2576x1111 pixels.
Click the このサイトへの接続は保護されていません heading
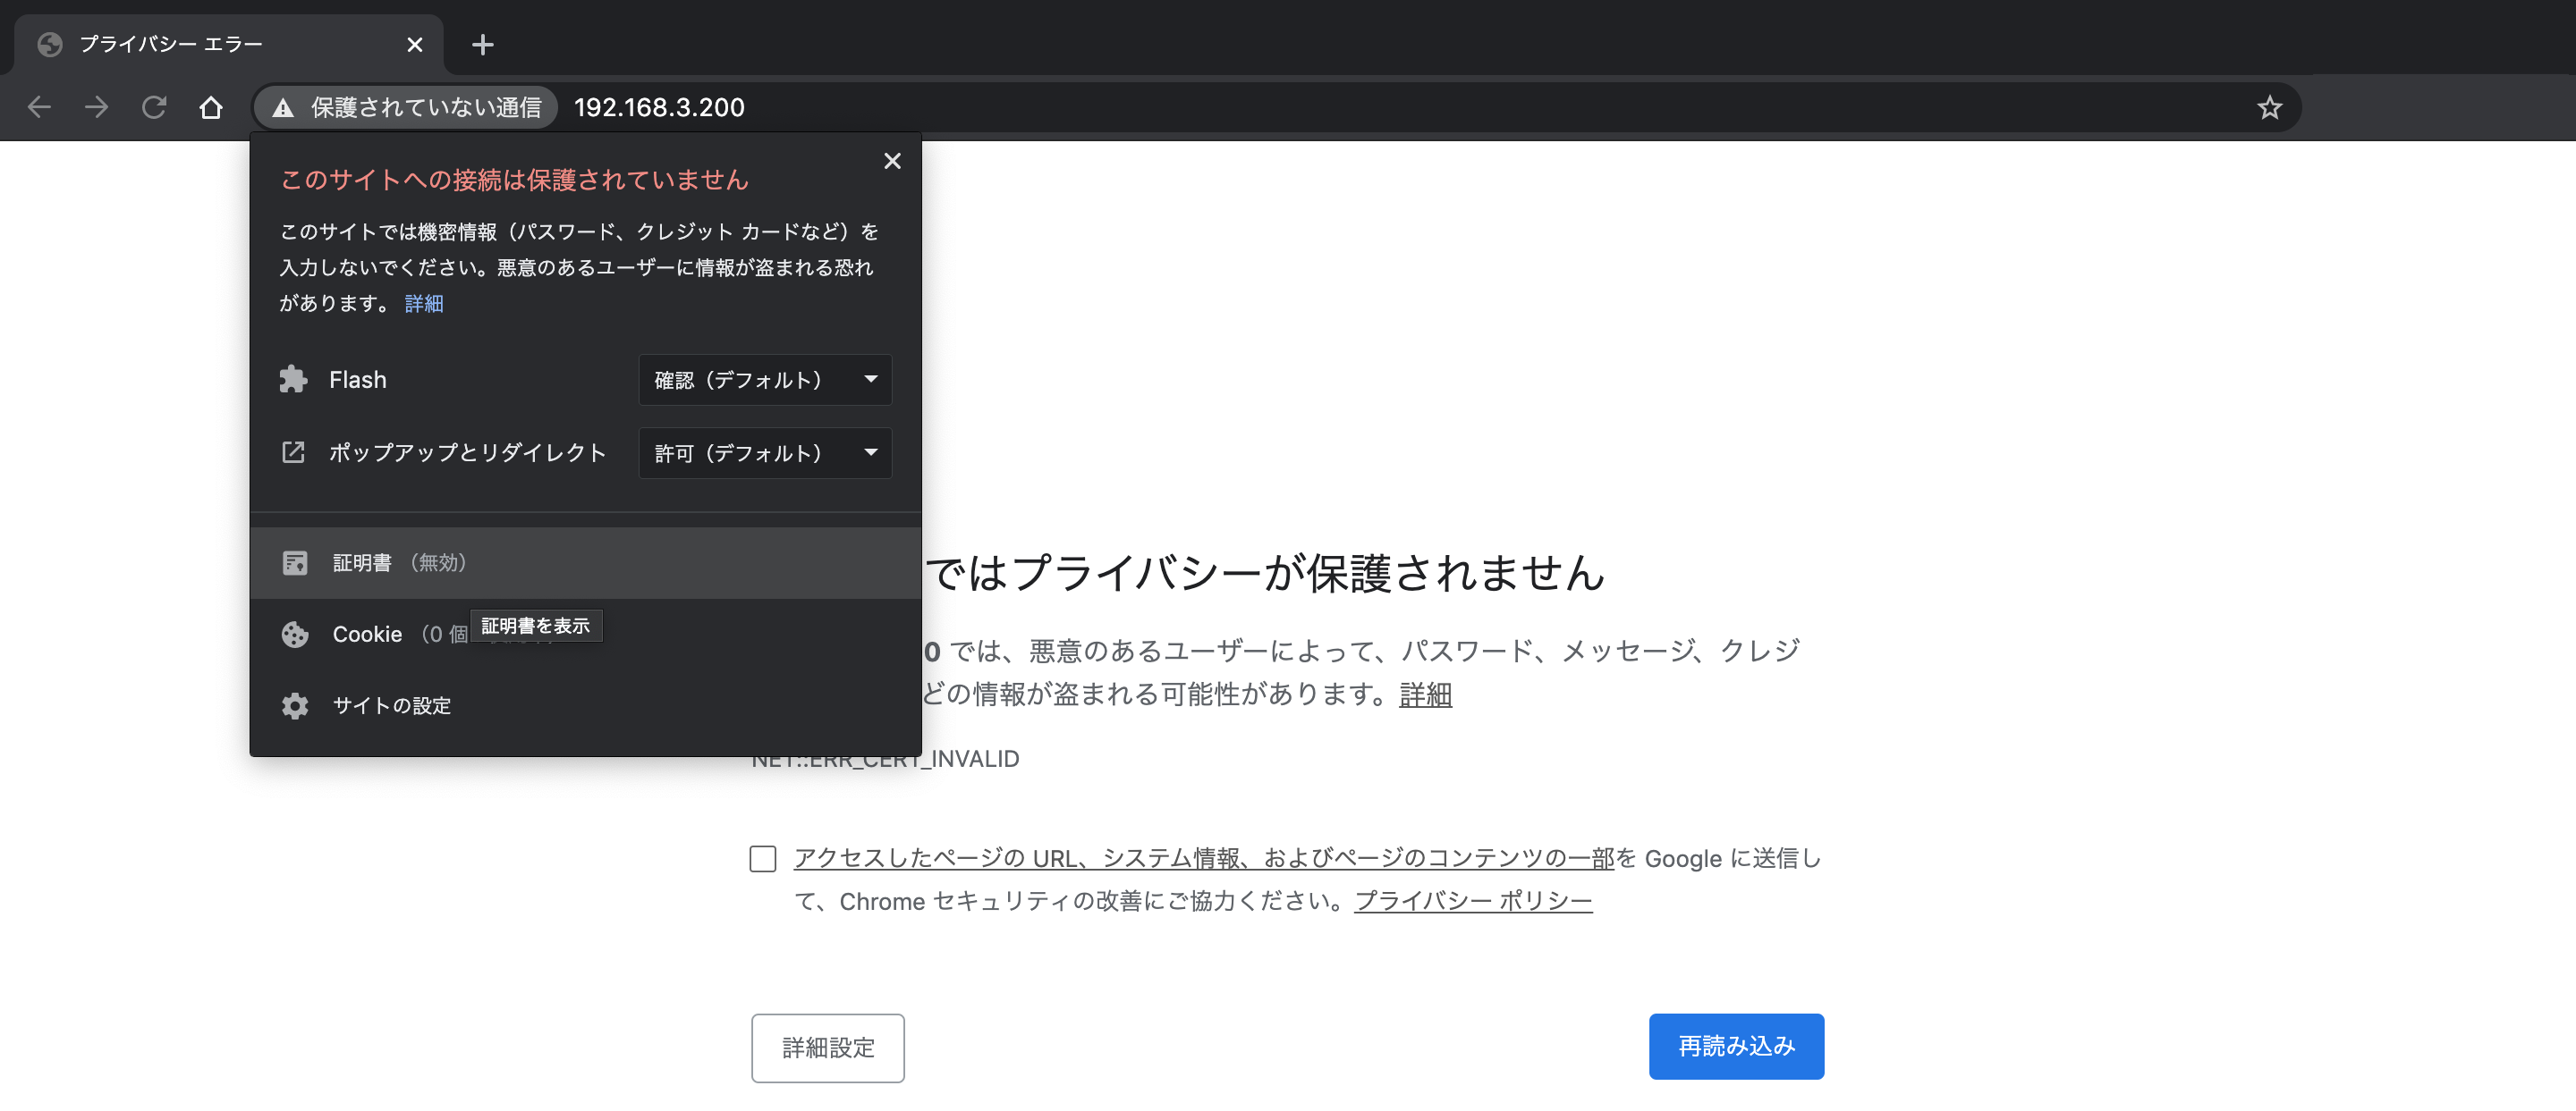point(515,180)
